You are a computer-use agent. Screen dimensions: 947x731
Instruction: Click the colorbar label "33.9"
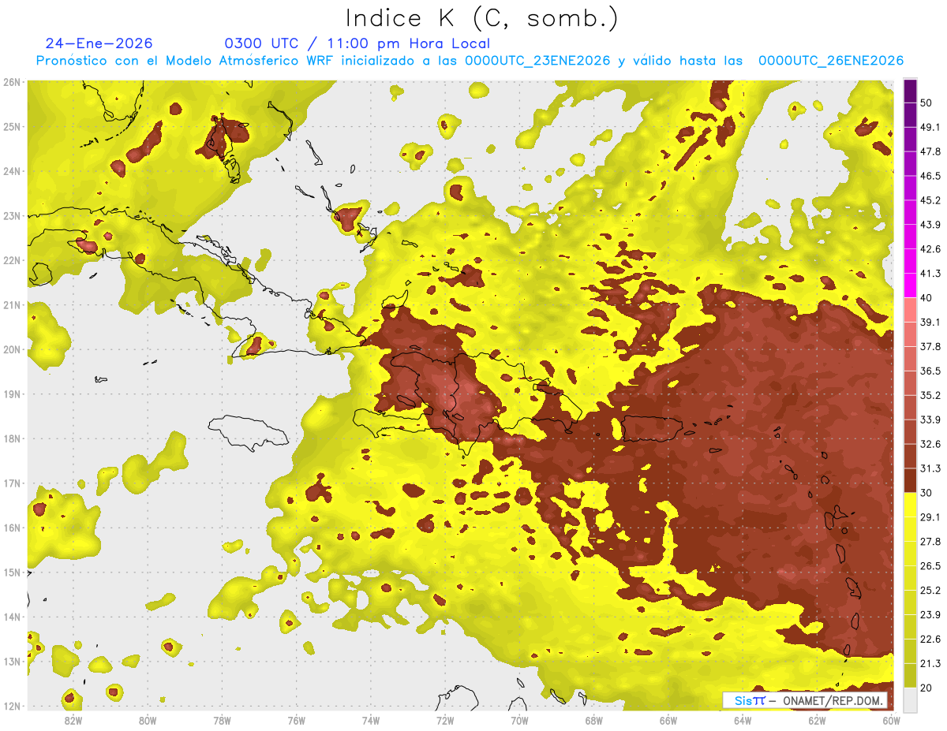pyautogui.click(x=930, y=420)
